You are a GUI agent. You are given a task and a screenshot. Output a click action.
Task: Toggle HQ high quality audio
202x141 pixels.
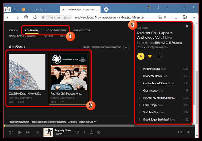tap(180, 132)
